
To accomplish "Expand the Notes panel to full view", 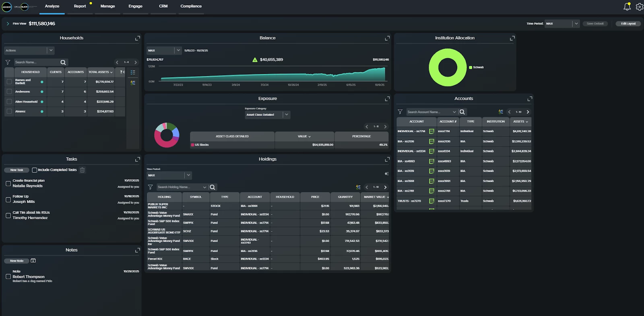I will pos(138,250).
